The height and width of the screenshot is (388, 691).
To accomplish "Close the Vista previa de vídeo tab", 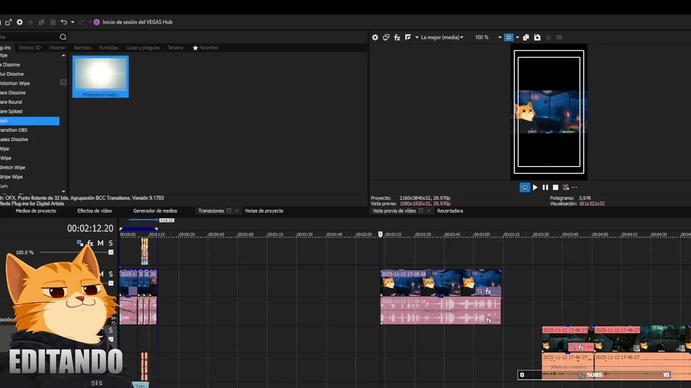I will point(429,211).
